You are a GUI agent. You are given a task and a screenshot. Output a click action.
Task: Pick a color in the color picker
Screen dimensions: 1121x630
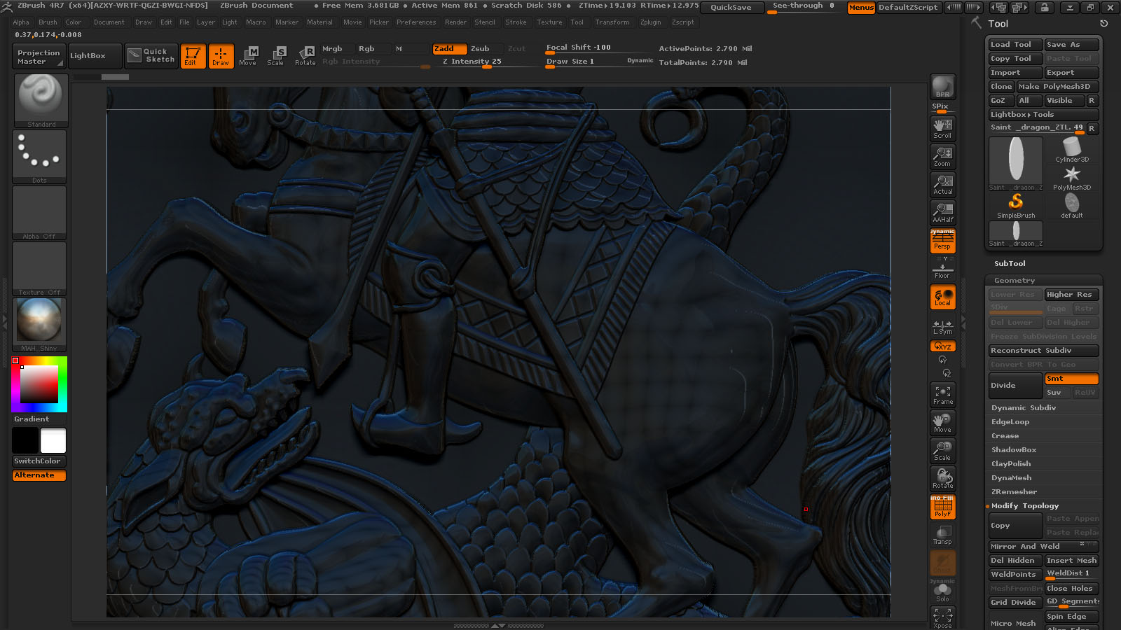pos(39,384)
